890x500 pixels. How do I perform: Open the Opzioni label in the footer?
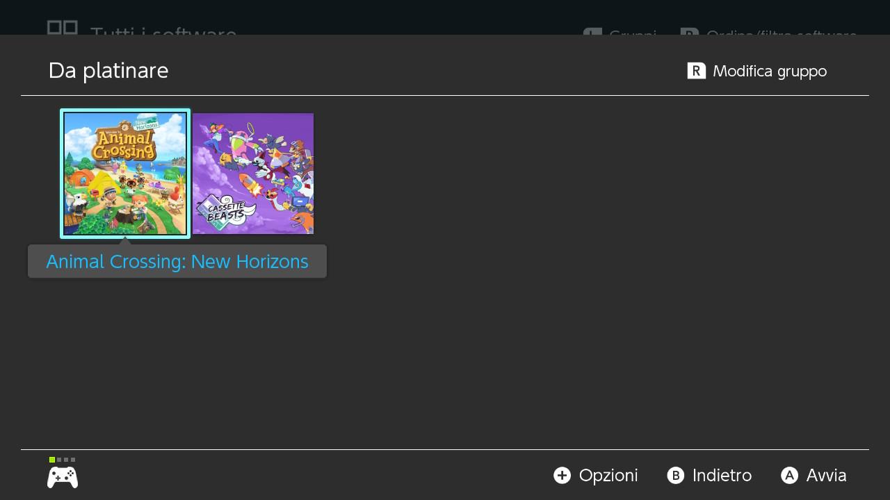click(x=608, y=476)
